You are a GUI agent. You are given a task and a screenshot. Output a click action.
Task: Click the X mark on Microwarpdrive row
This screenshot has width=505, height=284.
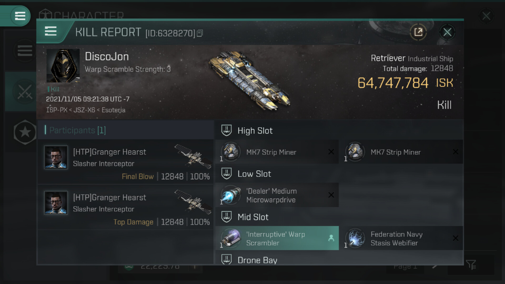[x=331, y=195]
